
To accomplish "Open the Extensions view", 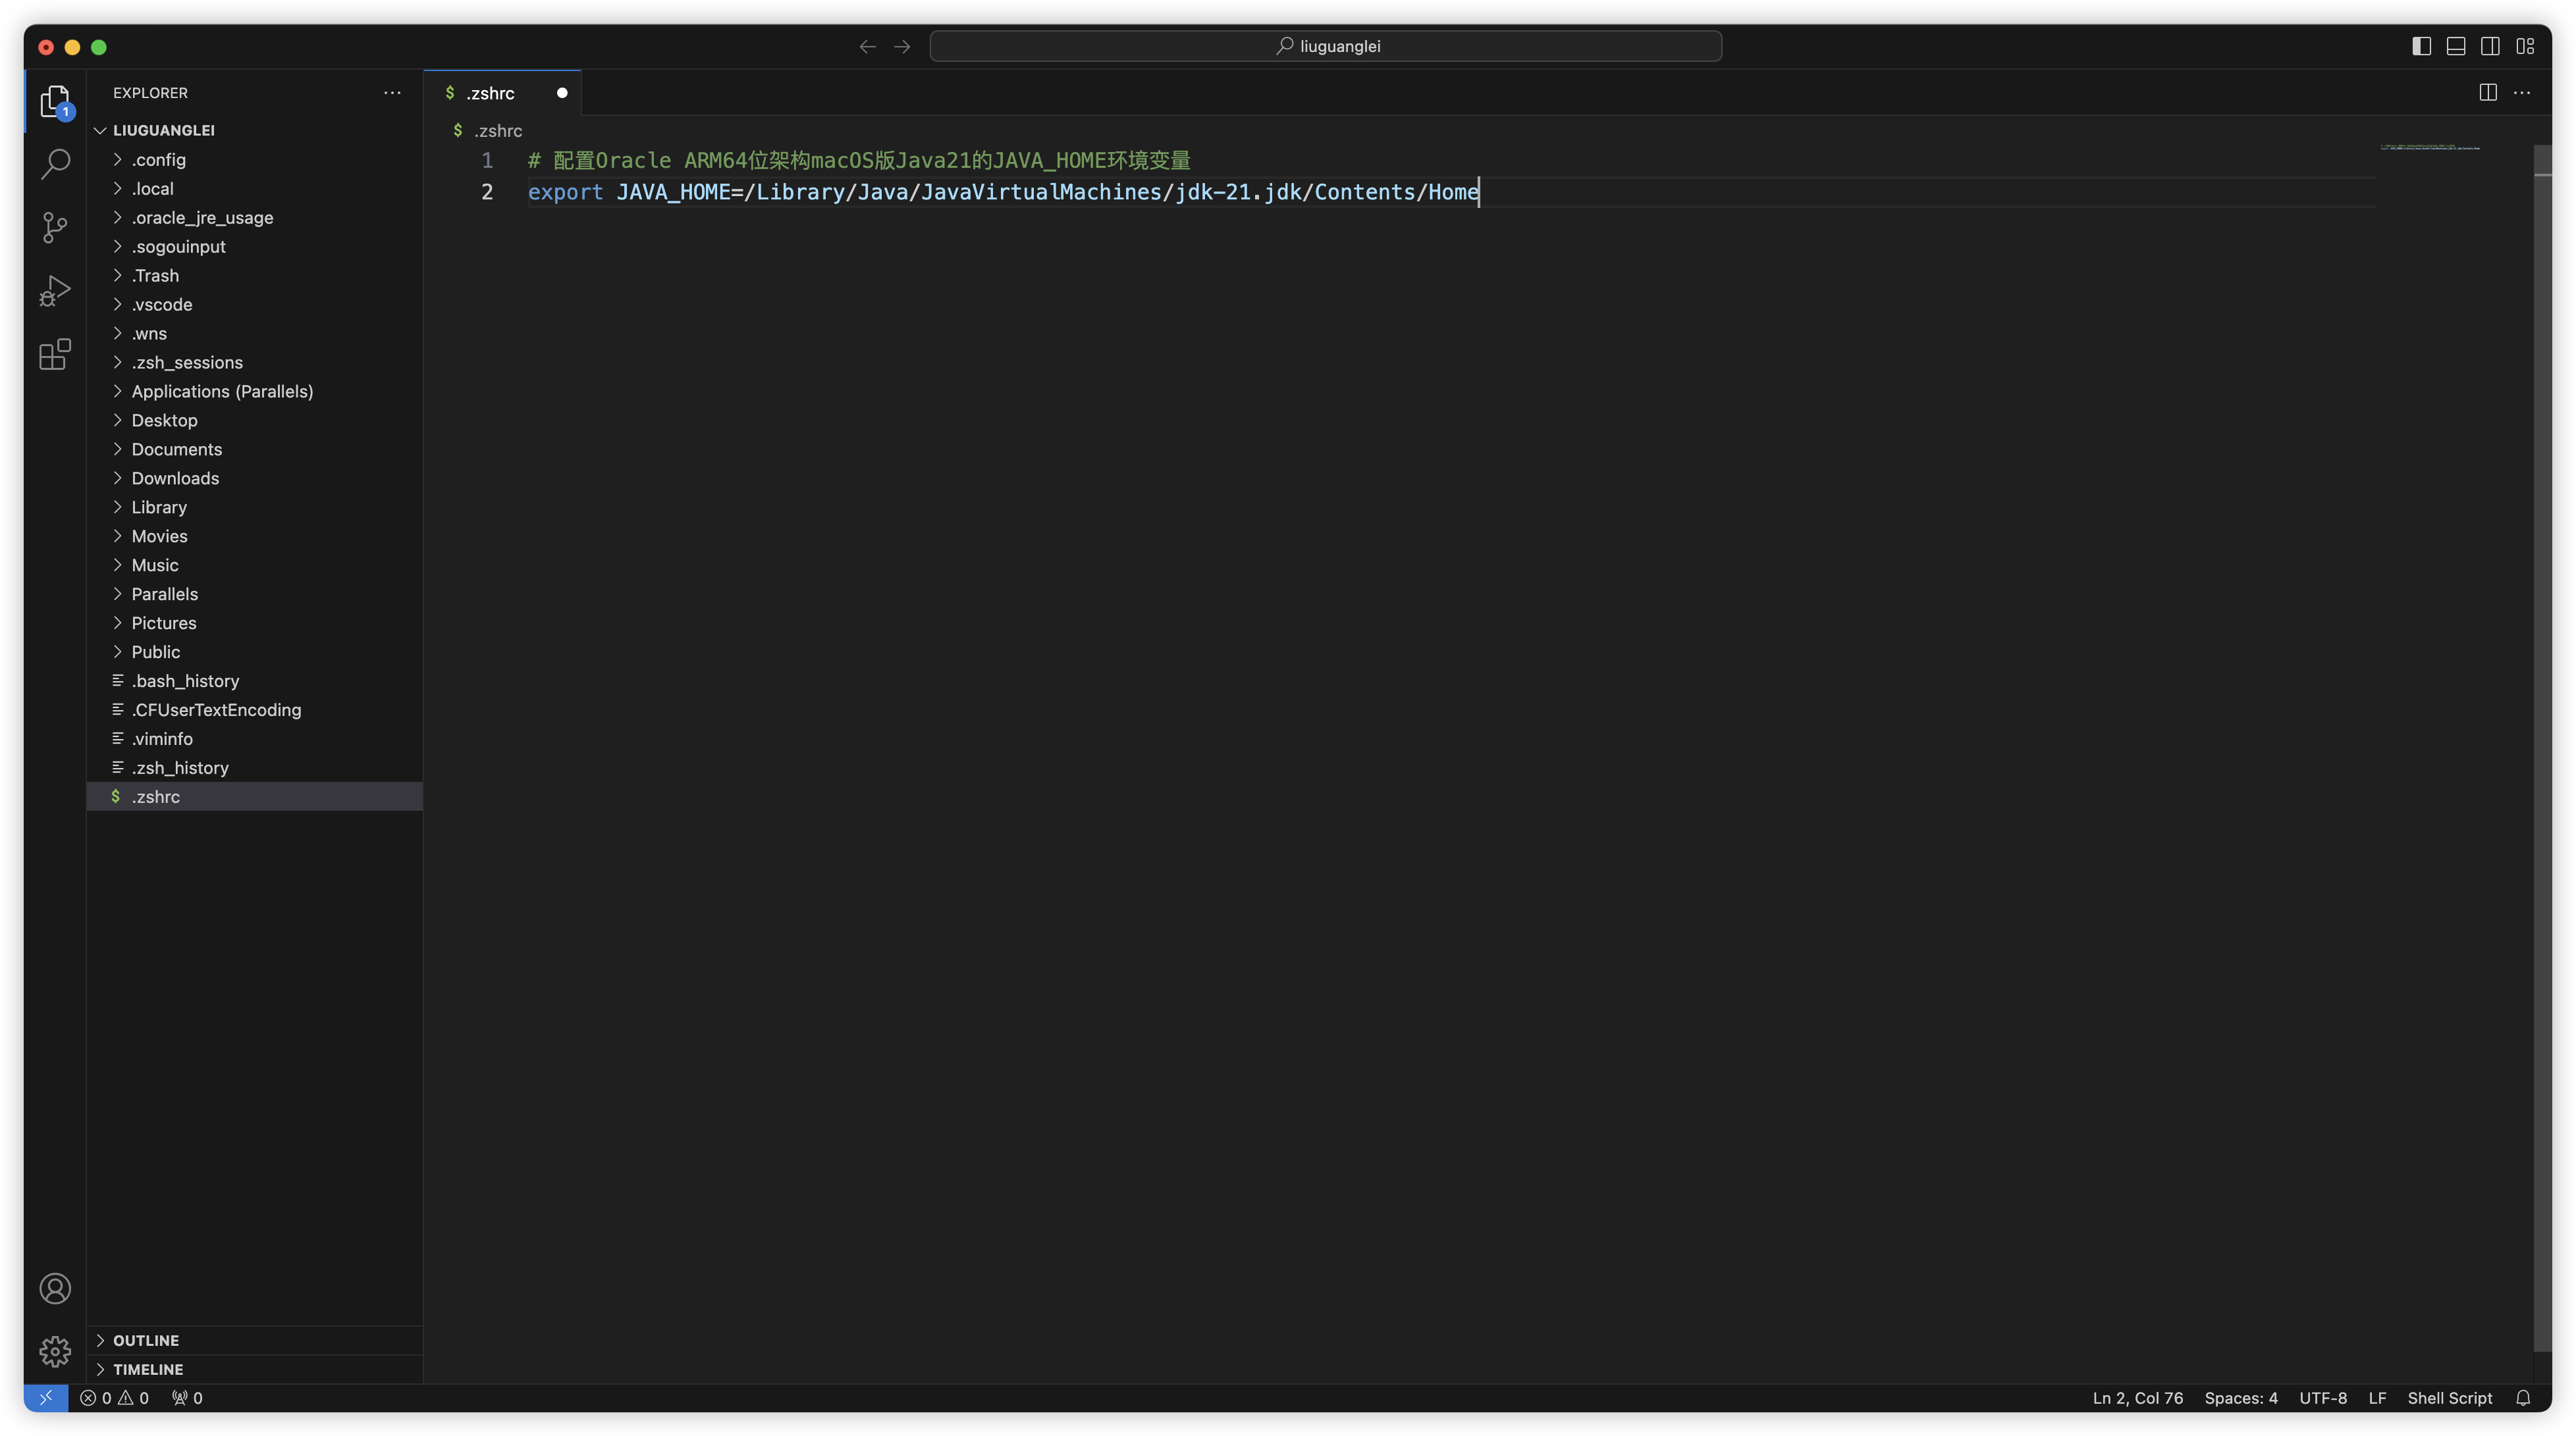I will pos(55,354).
